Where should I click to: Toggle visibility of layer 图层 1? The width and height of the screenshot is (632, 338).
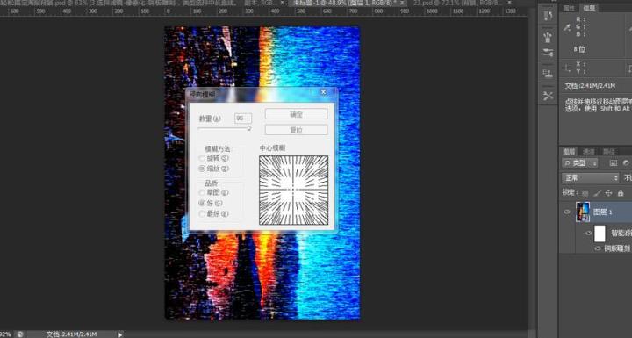(567, 212)
